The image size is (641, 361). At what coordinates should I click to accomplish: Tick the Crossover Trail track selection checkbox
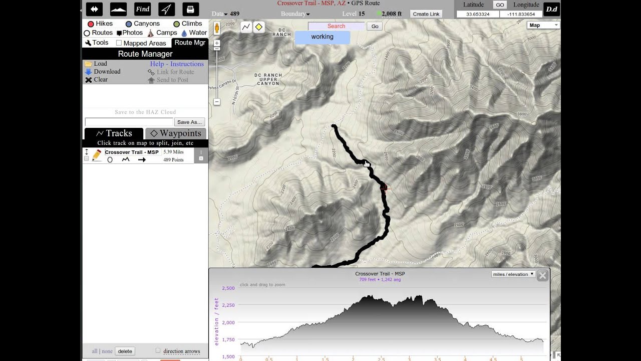tap(86, 158)
